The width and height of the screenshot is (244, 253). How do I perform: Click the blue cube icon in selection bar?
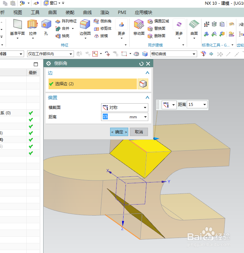pos(145,54)
